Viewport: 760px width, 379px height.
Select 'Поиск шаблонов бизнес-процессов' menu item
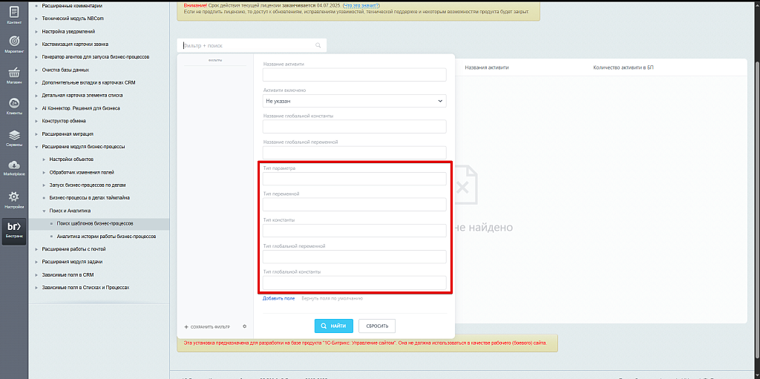pos(96,223)
